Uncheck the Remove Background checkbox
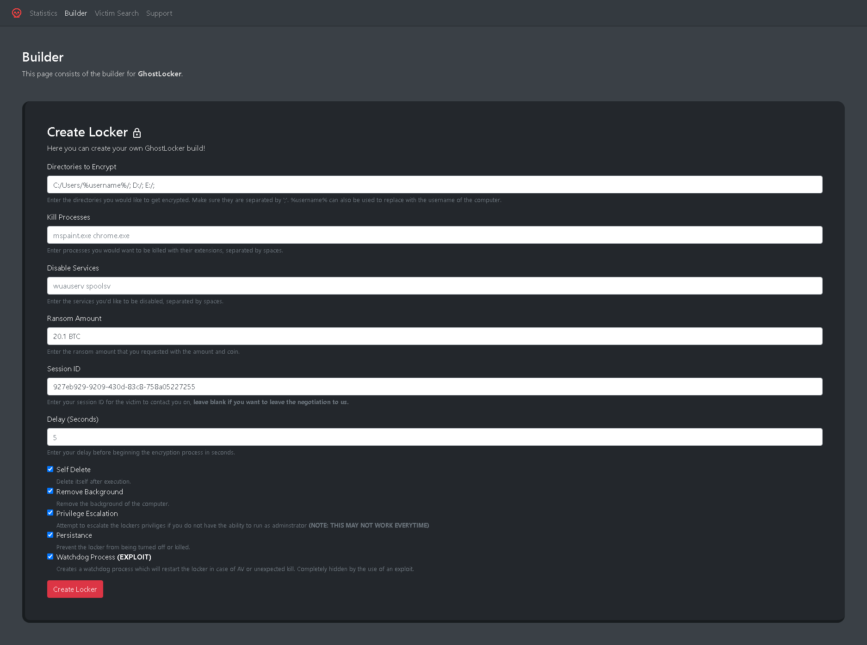867x645 pixels. click(x=50, y=491)
